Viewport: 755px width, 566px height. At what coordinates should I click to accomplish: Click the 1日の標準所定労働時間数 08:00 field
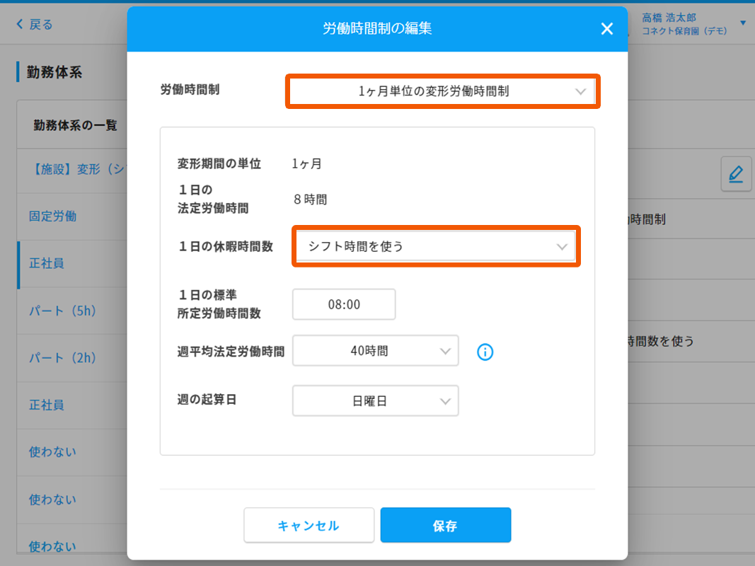pyautogui.click(x=344, y=305)
